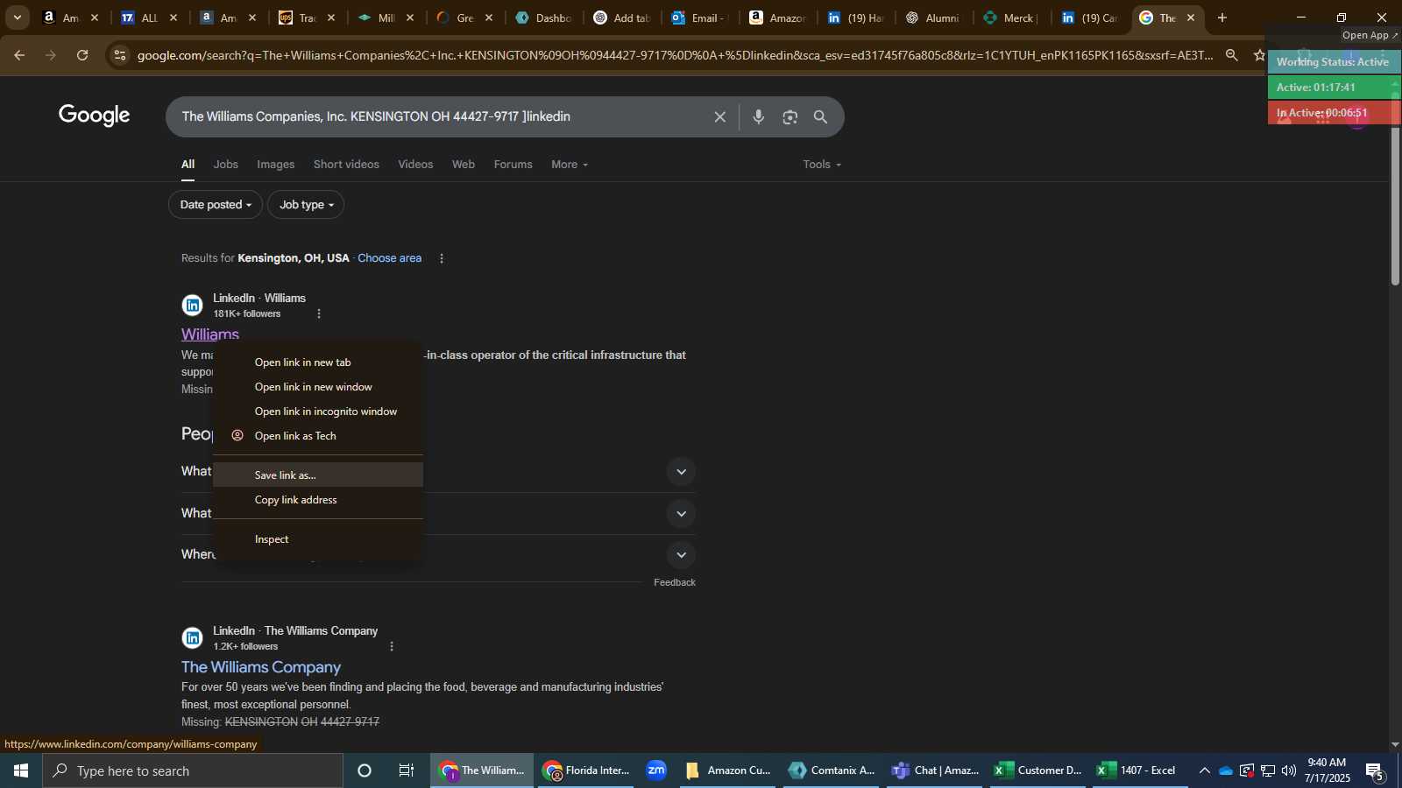The height and width of the screenshot is (788, 1402).
Task: Expand third People also ask question
Action: coord(681,555)
